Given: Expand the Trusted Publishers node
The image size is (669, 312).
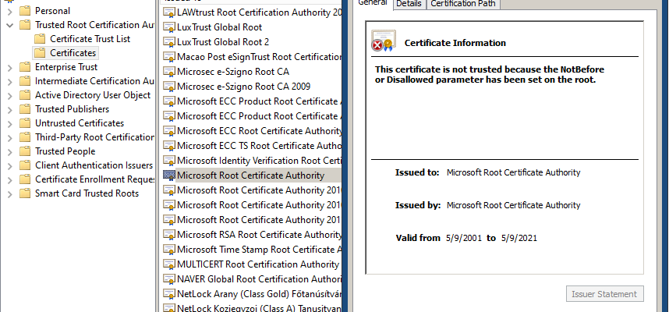Looking at the screenshot, I should pyautogui.click(x=11, y=109).
